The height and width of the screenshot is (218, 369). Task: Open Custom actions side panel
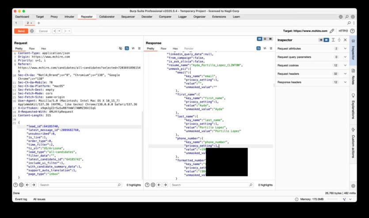tap(353, 143)
